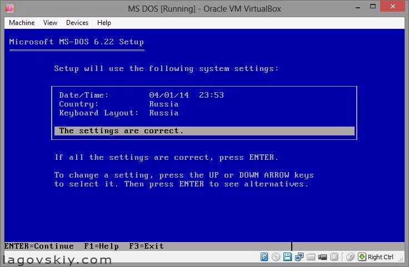Viewport: 409px width, 267px height.
Task: Click the network adapters status icon
Action: [x=299, y=257]
